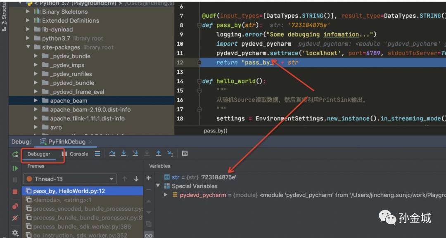Screen dimensions: 446x238
Task: Expand the apache_beam folder arrow
Action: pyautogui.click(x=36, y=100)
